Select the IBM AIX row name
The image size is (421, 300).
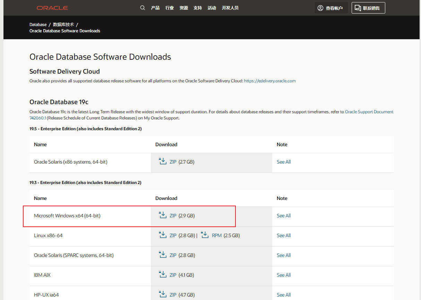pos(42,275)
